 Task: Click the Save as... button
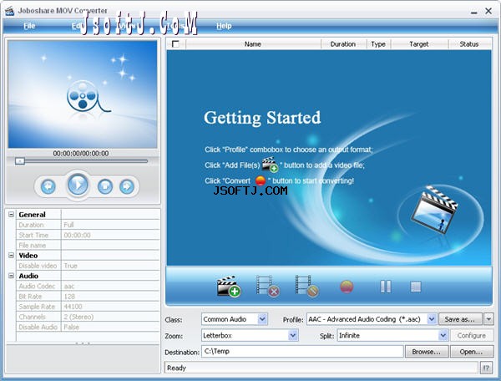coord(460,319)
